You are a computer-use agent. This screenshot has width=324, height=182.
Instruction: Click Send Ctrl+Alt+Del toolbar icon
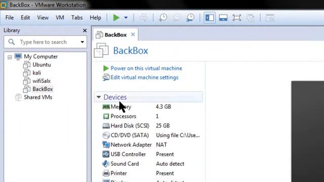tap(143, 18)
